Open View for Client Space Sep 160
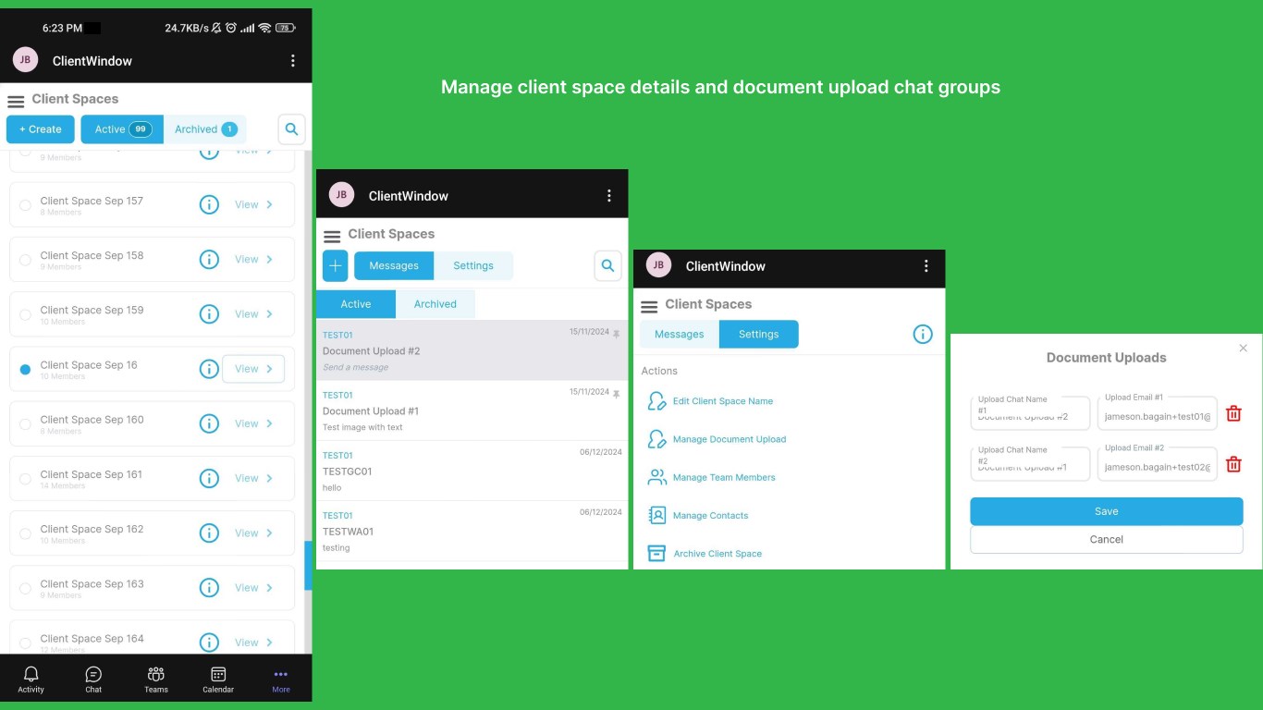1263x710 pixels. (x=253, y=423)
